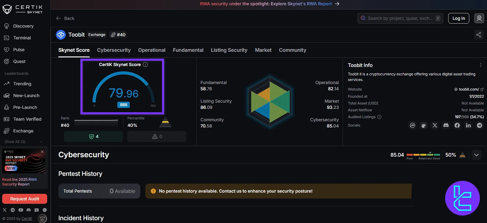The image size is (487, 223).
Task: Click the Log In button
Action: pyautogui.click(x=459, y=18)
